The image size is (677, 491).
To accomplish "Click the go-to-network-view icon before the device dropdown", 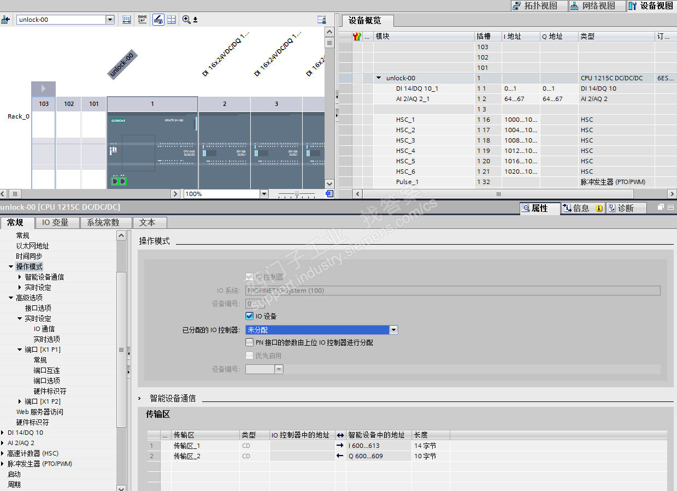I will (x=5, y=20).
